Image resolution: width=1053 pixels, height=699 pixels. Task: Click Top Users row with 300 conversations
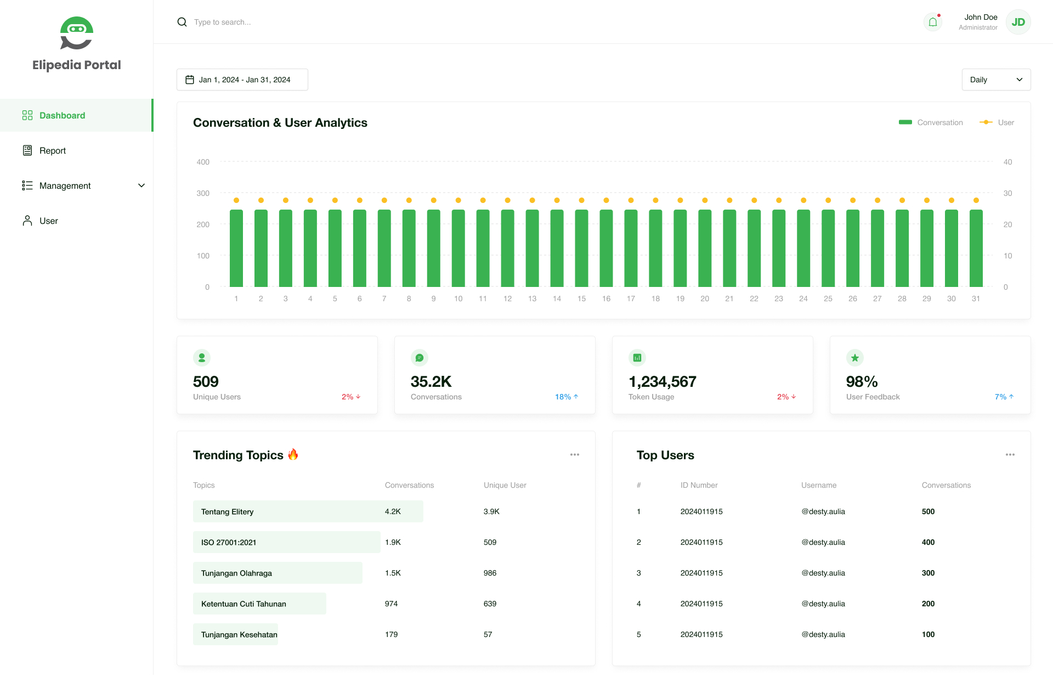pos(822,573)
